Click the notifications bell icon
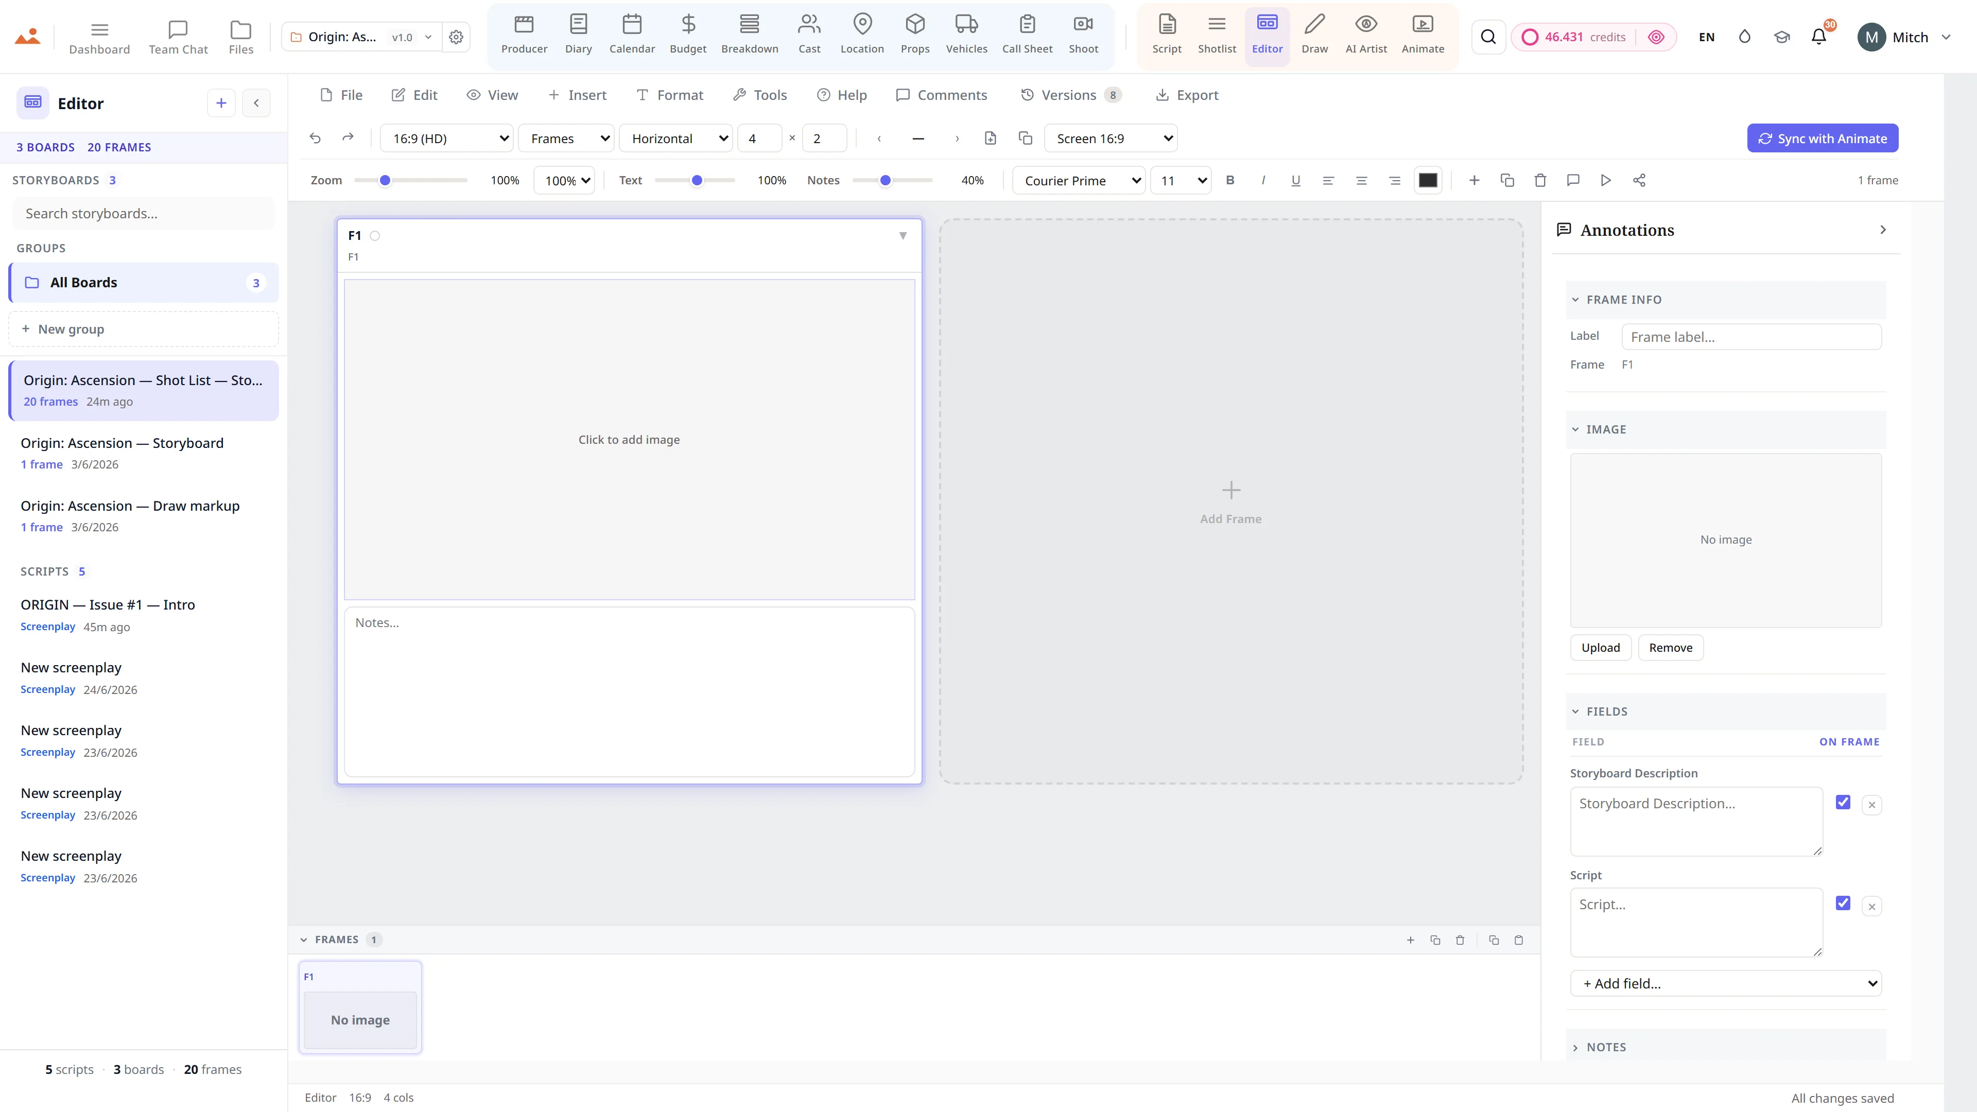Image resolution: width=1977 pixels, height=1112 pixels. (1818, 37)
